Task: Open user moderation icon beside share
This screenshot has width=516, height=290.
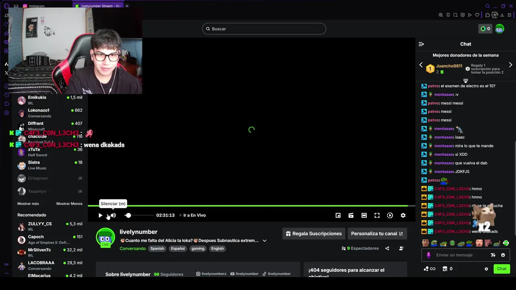Action: point(401,249)
